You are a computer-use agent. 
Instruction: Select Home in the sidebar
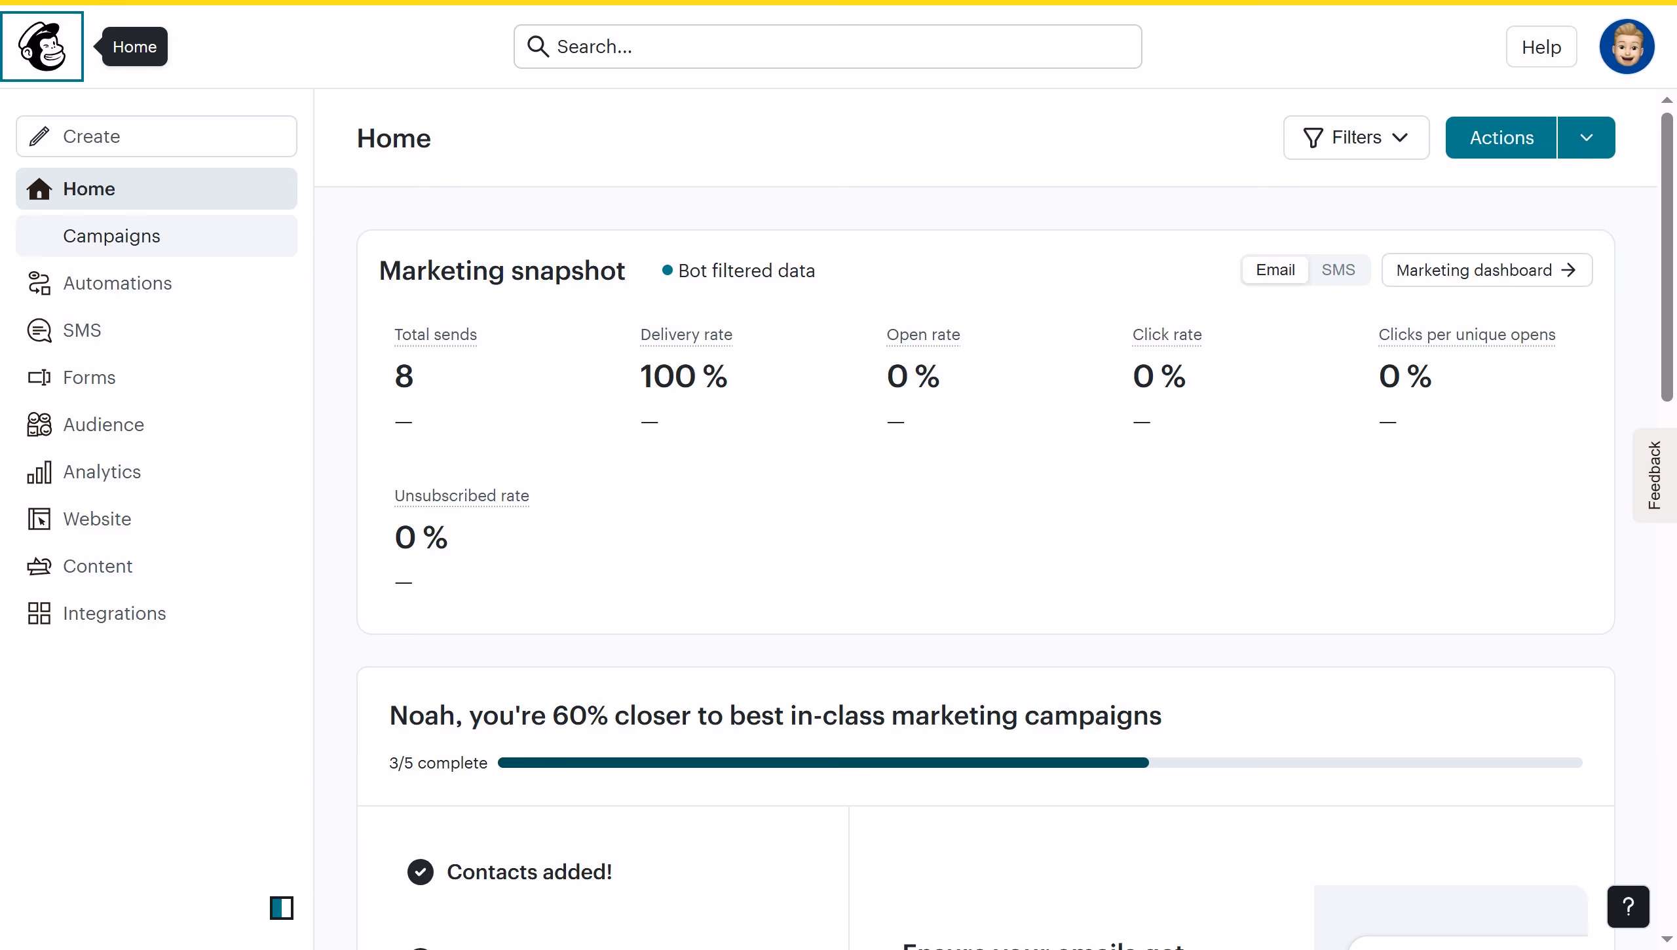(x=156, y=189)
